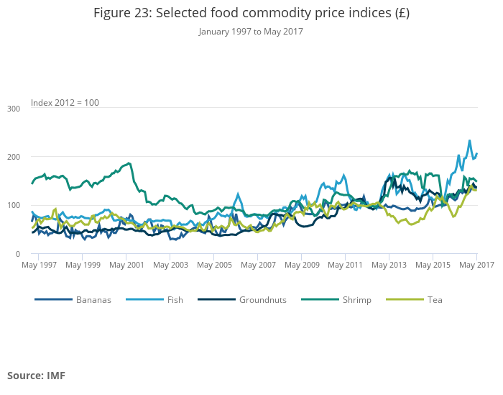Click the 'May 2017' x-axis label
Image resolution: width=503 pixels, height=395 pixels.
tap(476, 265)
